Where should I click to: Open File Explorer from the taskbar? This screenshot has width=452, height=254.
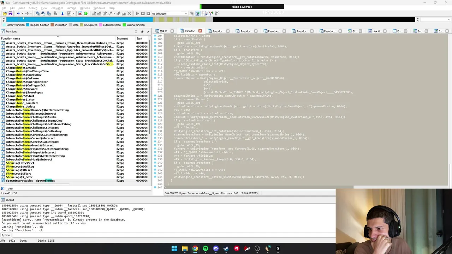tap(185, 248)
